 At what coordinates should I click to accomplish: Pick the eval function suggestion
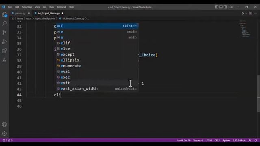(x=97, y=71)
